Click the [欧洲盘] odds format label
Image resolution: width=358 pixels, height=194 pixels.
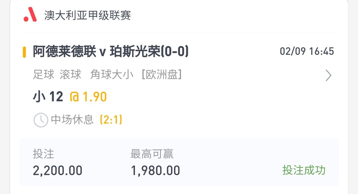(x=162, y=74)
